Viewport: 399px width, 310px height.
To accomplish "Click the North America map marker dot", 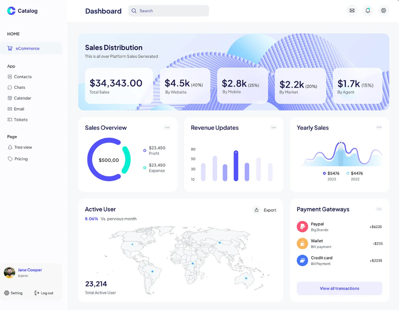I will [x=133, y=244].
